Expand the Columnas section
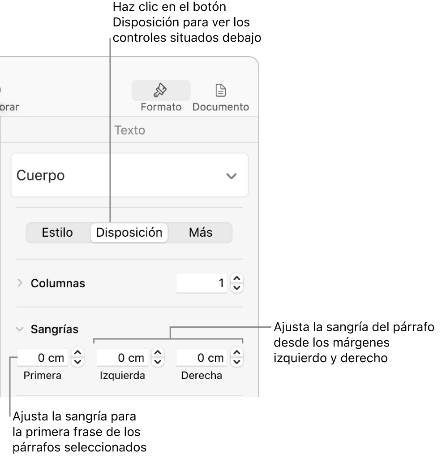This screenshot has height=459, width=442. [19, 283]
